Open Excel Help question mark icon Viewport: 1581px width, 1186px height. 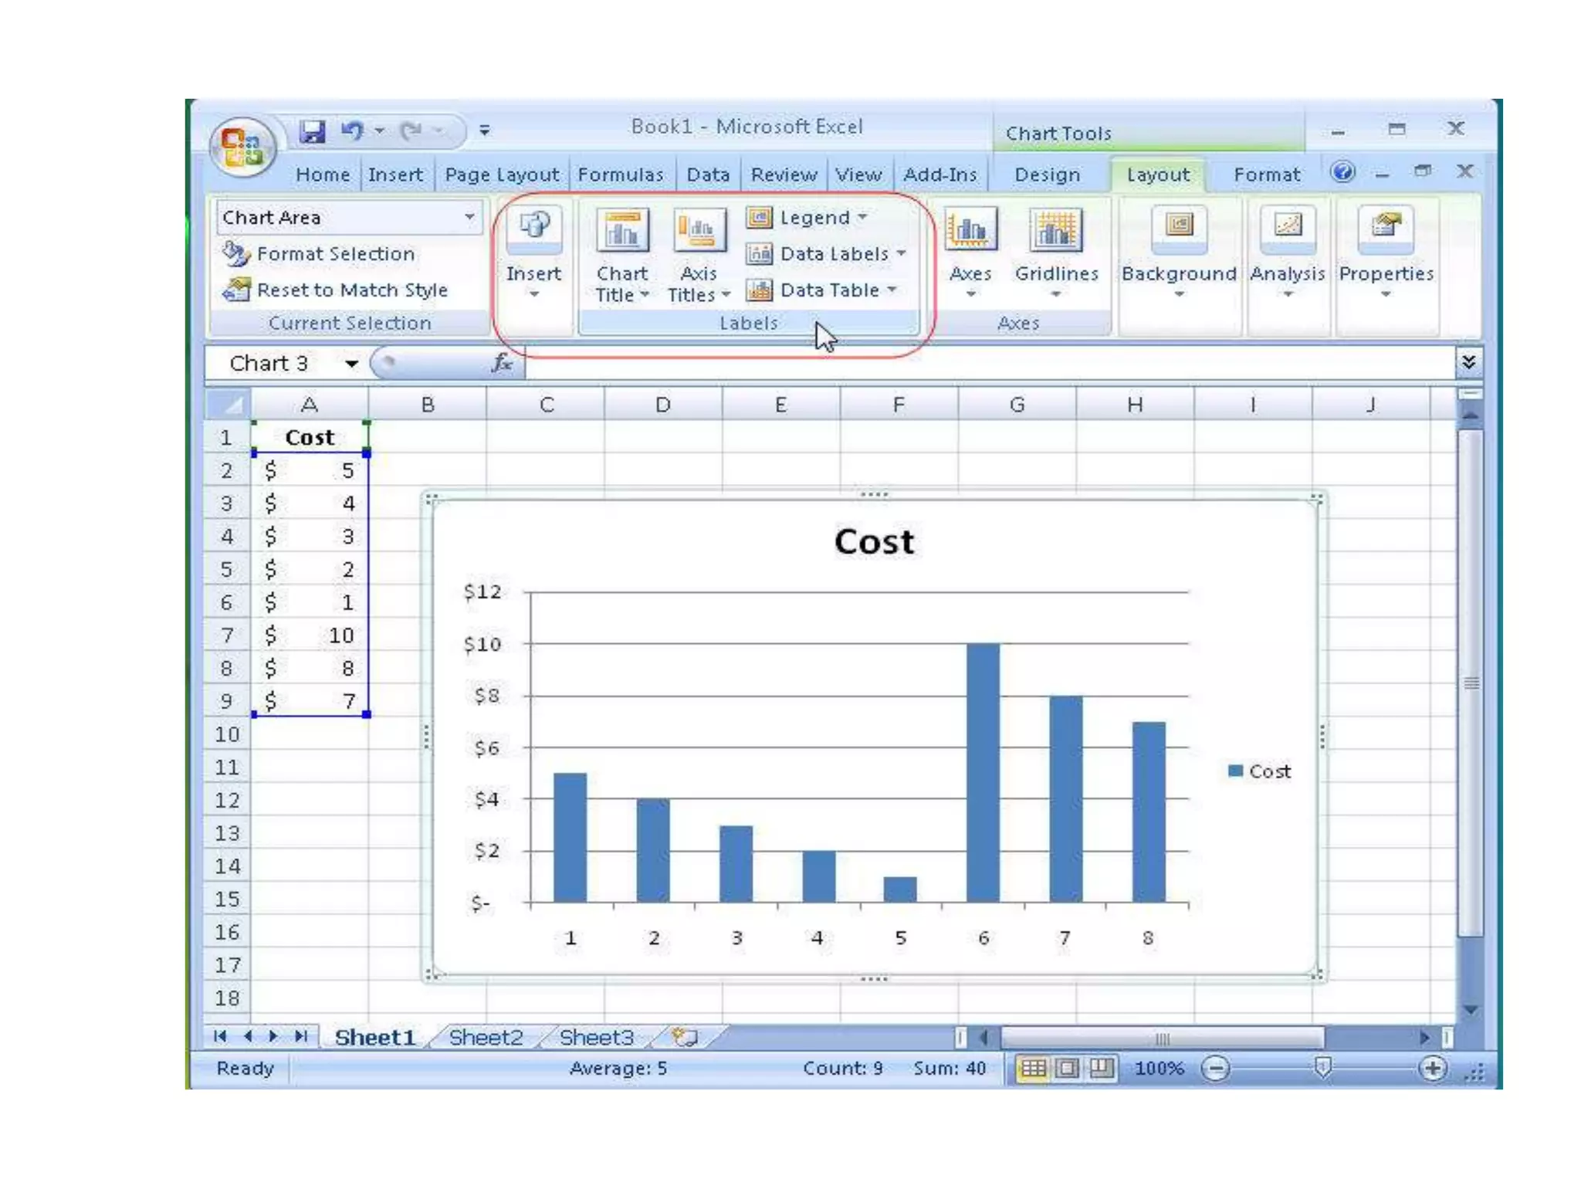click(1342, 171)
